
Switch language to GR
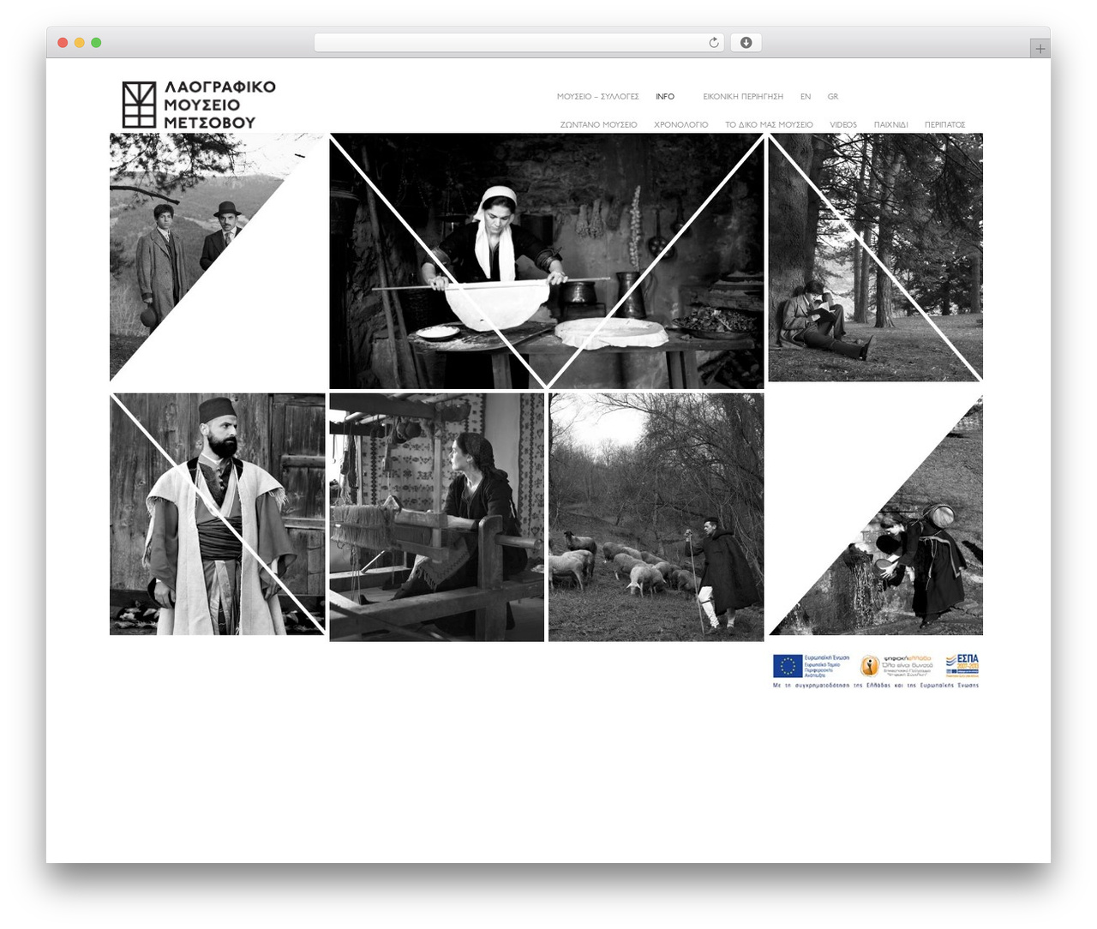(x=833, y=97)
